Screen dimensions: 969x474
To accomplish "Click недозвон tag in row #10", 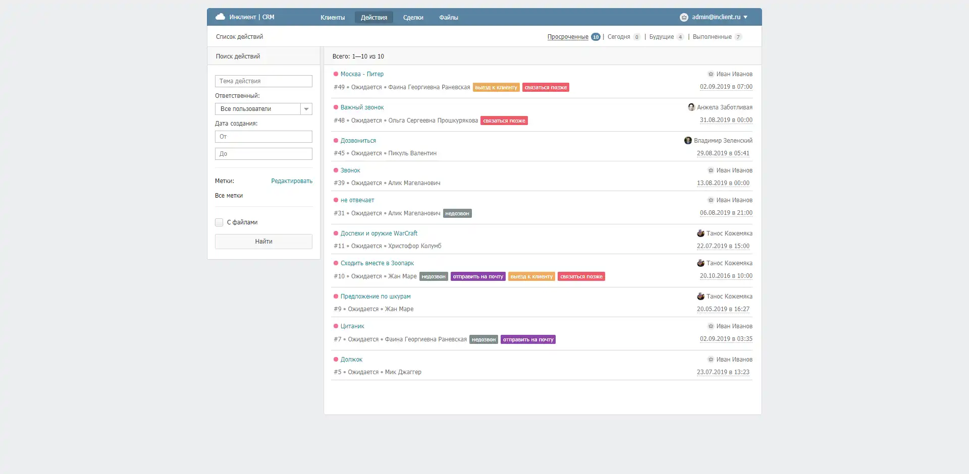I will pos(434,276).
